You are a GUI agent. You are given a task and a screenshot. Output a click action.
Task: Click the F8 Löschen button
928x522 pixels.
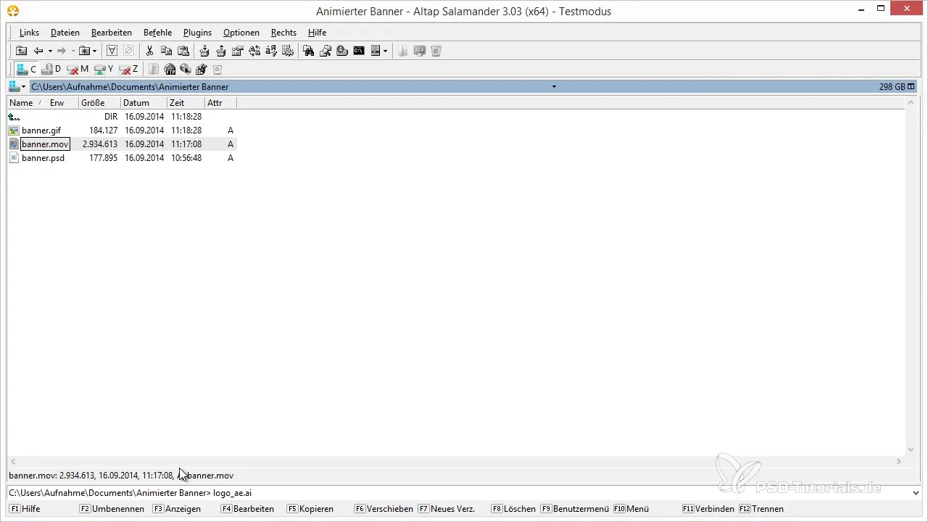pos(514,509)
